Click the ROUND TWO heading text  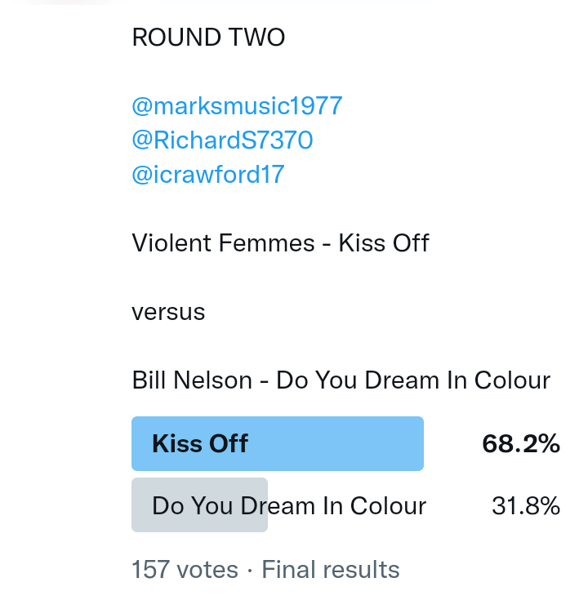tap(208, 38)
